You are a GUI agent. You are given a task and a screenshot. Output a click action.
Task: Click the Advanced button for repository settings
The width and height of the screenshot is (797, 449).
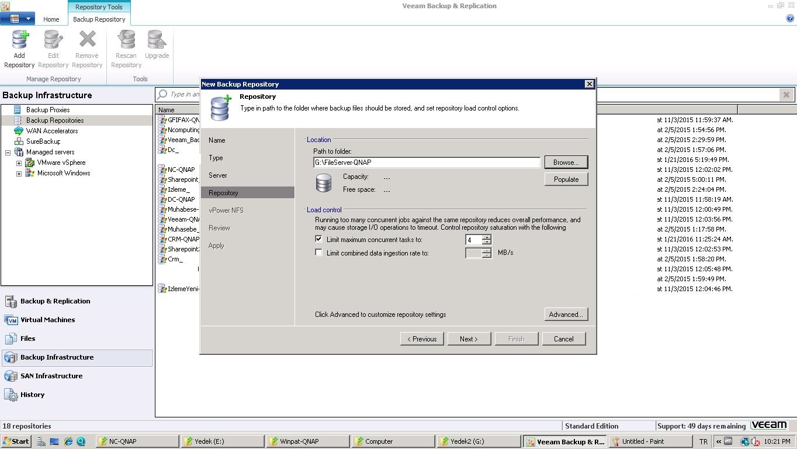566,315
